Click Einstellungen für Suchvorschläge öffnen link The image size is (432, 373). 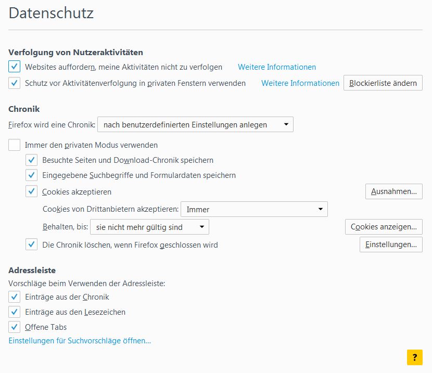80,341
